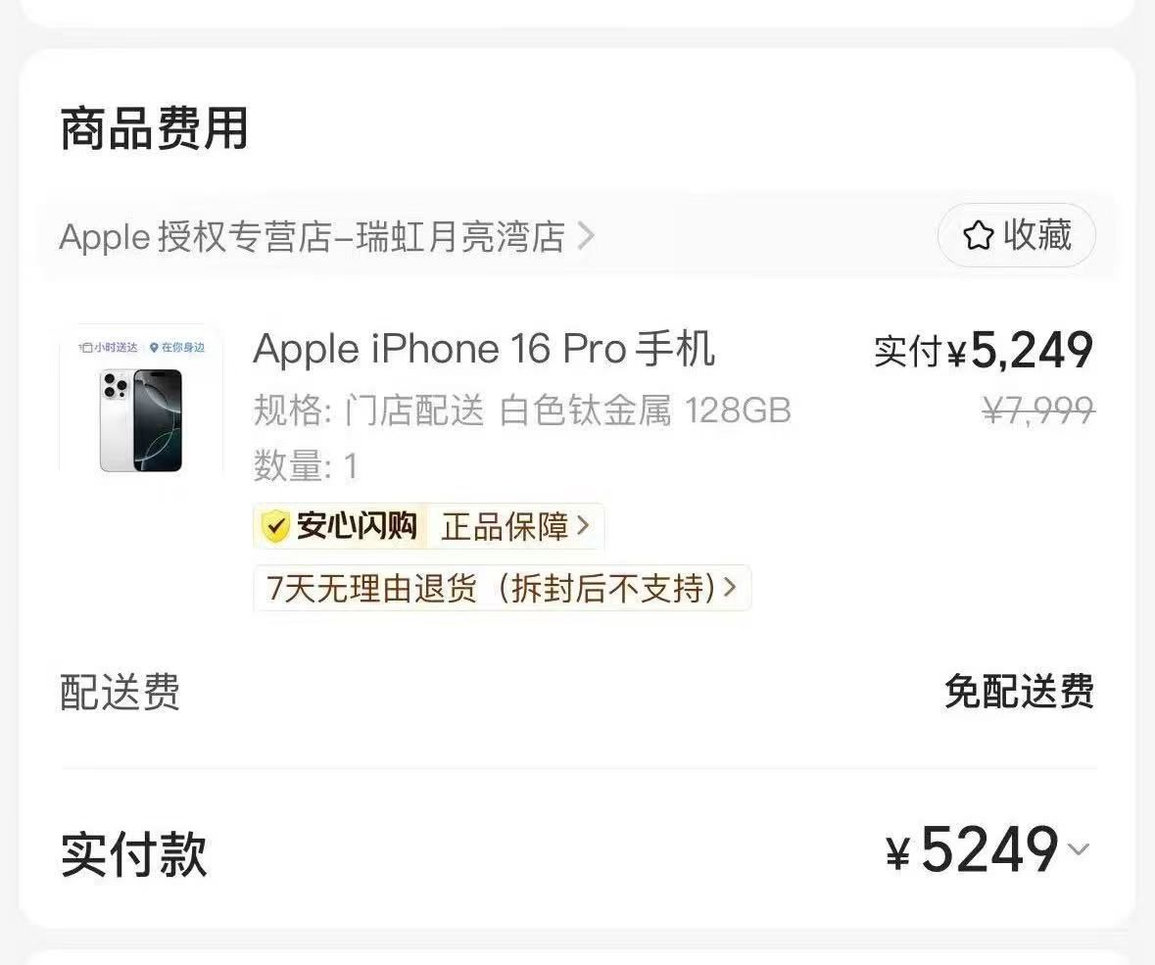
Task: Click the 商品费用 section heading
Action: coord(154,129)
